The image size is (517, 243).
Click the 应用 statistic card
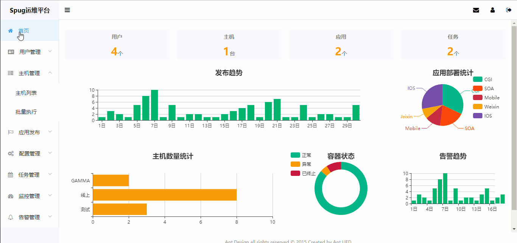(x=341, y=44)
